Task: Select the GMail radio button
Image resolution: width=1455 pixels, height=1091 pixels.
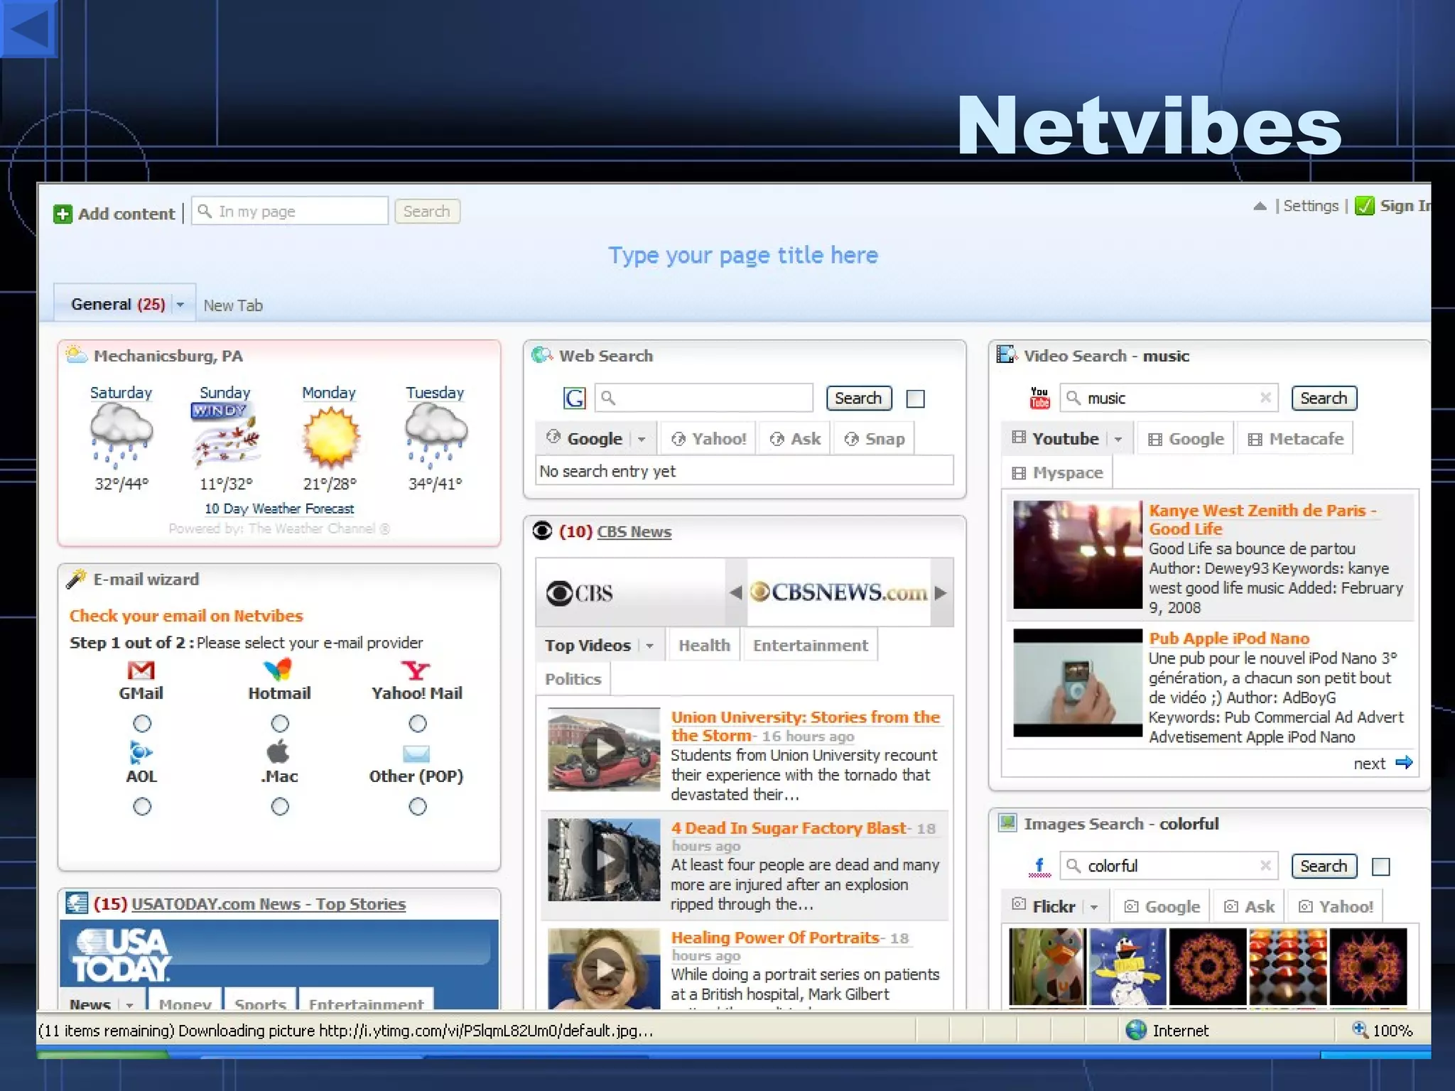Action: tap(142, 724)
